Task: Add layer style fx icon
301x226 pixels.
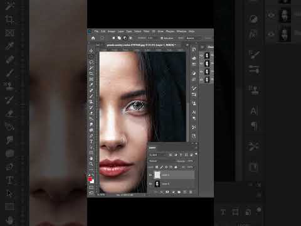Action: point(161,192)
